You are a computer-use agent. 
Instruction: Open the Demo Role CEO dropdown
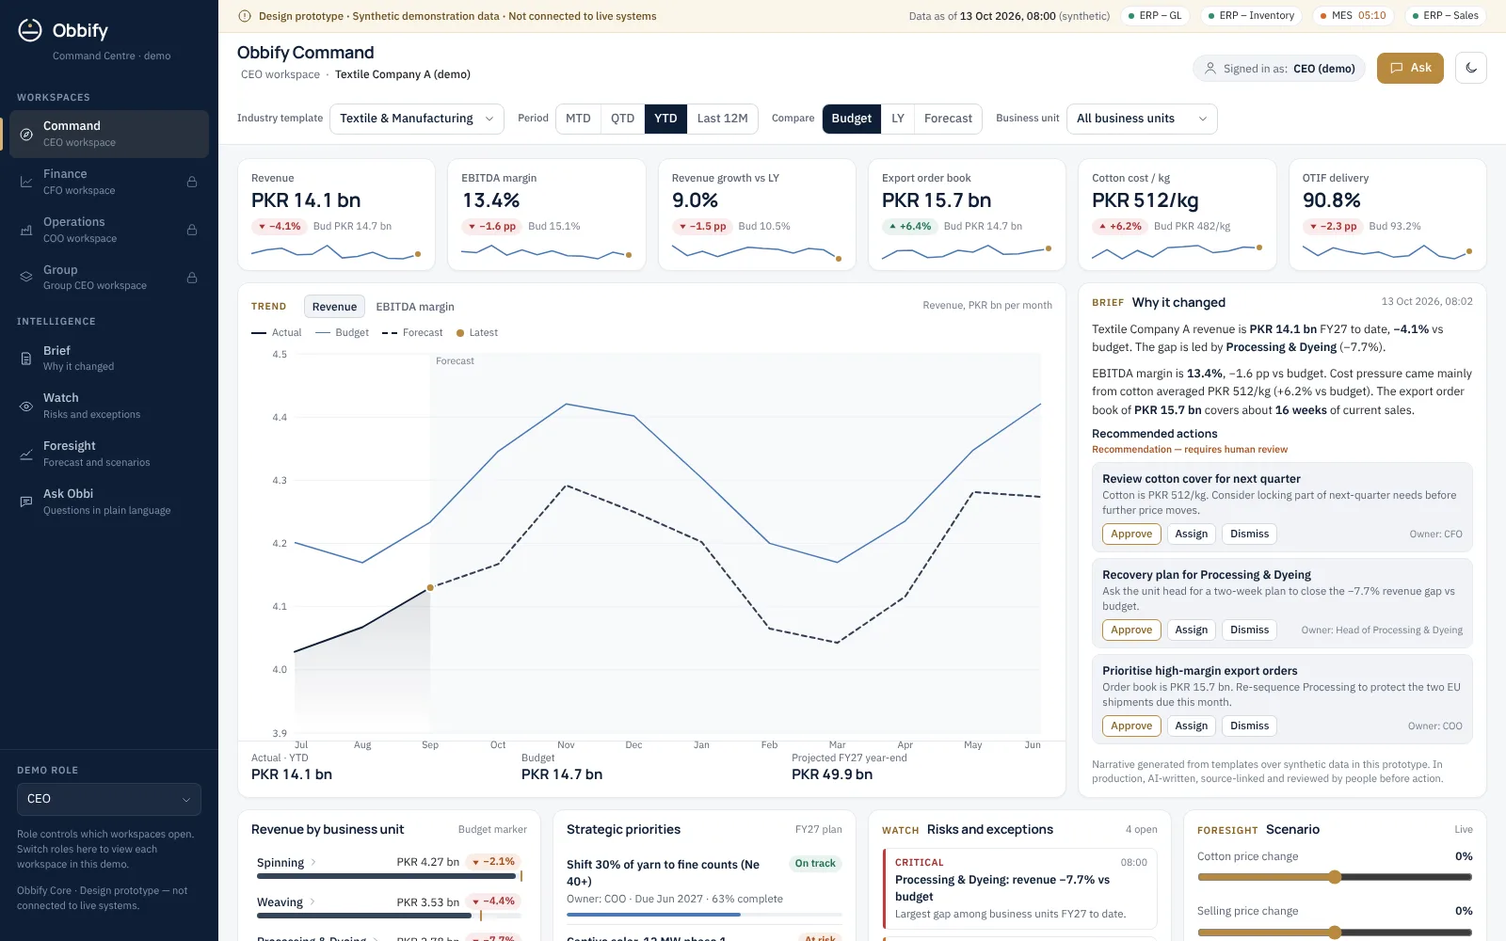tap(109, 799)
